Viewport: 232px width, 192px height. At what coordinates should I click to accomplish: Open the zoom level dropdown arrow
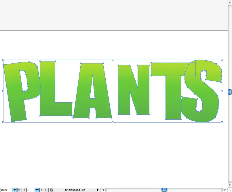(15, 190)
